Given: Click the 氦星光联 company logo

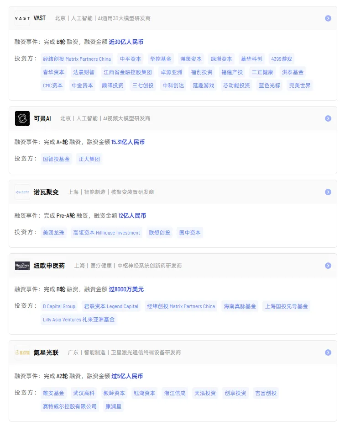Looking at the screenshot, I should 22,352.
